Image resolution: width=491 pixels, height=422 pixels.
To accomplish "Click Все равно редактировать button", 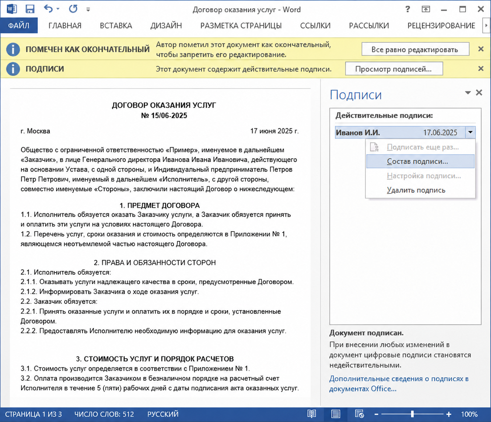I will [415, 49].
